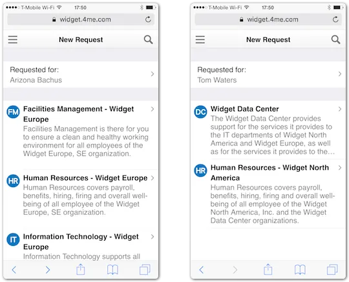The height and width of the screenshot is (282, 349).
Task: Tap 17:50 clock in left phone
Action: tap(80, 8)
